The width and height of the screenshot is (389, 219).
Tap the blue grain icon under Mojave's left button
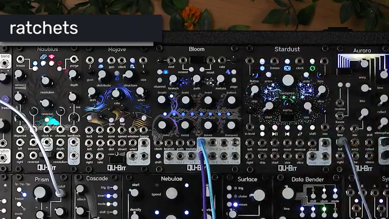100,66
